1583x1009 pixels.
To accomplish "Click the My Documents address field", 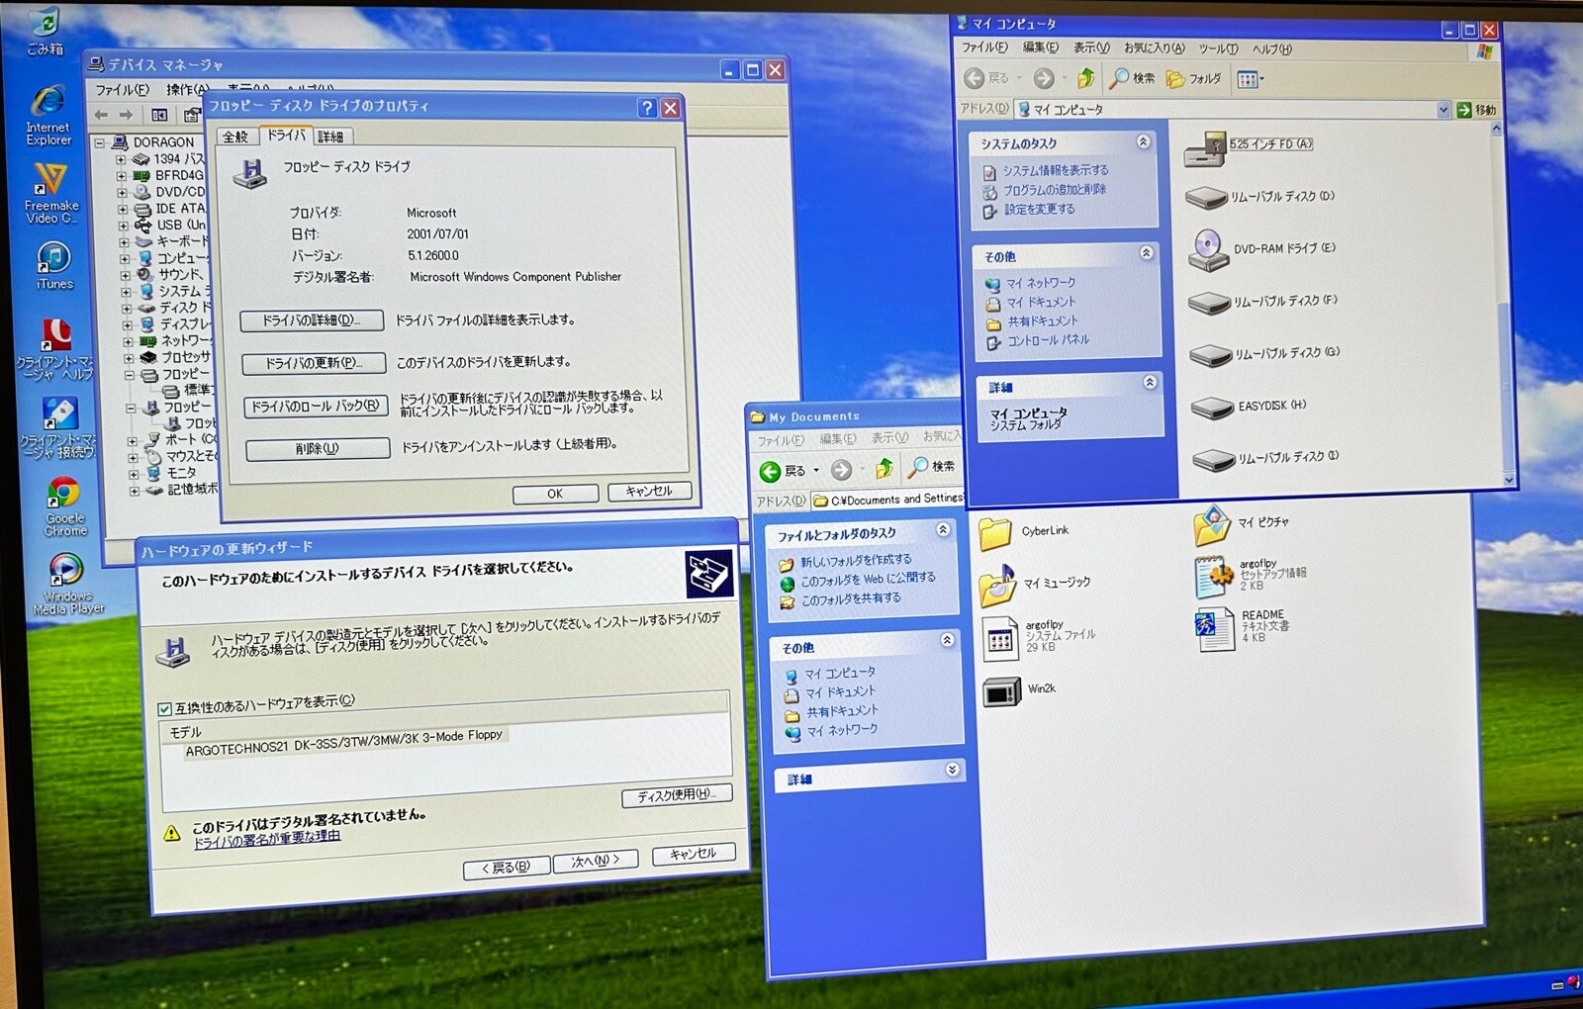I will [887, 500].
